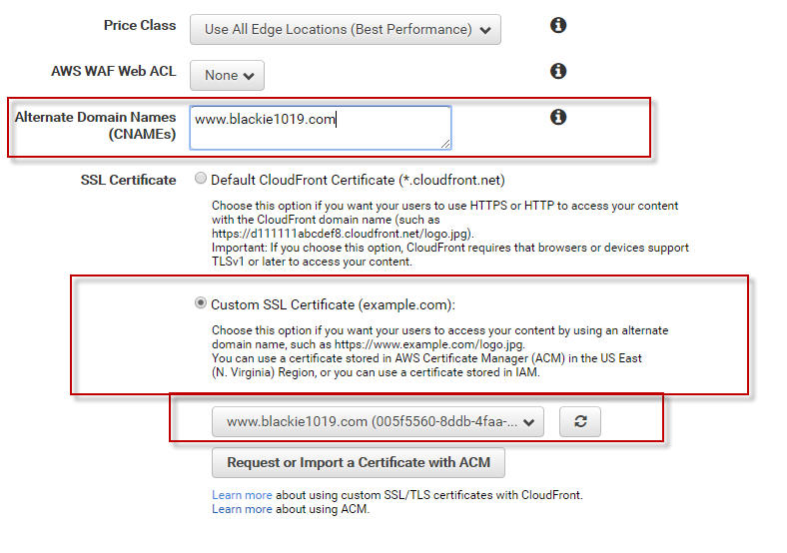Image resolution: width=787 pixels, height=553 pixels.
Task: Focus the Alternate Domain Names text field
Action: tap(320, 128)
